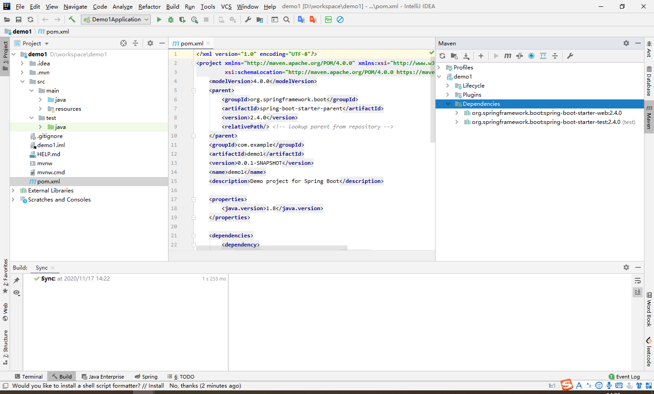Screen dimensions: 654x394
Task: Click the Open folder toolbar icon
Action: click(x=7, y=20)
